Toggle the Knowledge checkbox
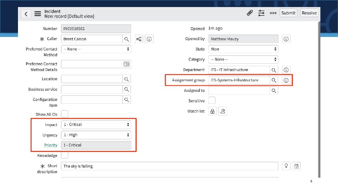Image resolution: width=338 pixels, height=190 pixels. point(65,155)
